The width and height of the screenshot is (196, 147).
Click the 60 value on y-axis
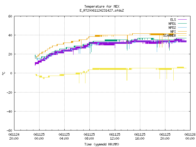(x=10, y=16)
